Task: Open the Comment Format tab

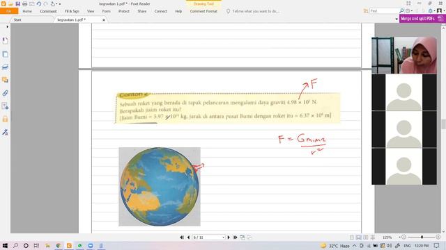Action: (203, 11)
